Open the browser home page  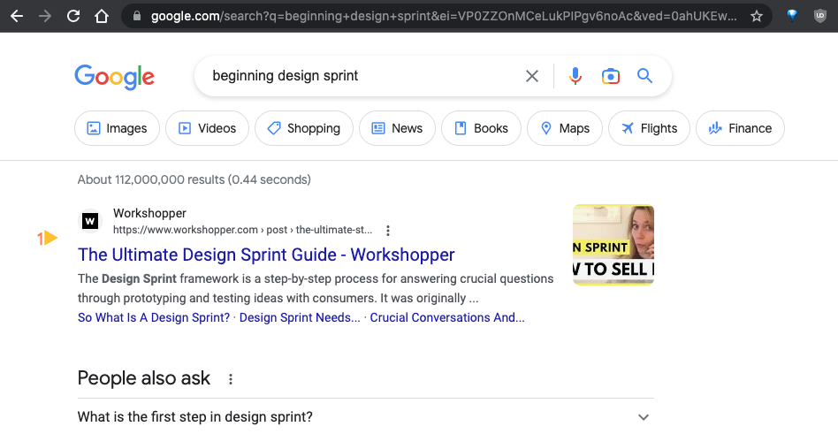(x=102, y=16)
